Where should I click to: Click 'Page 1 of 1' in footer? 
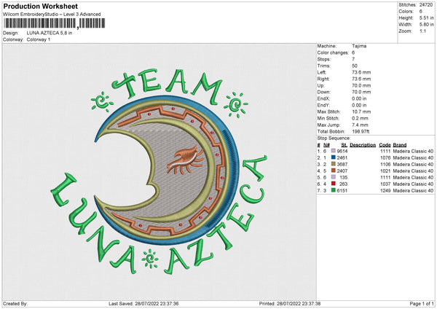(x=422, y=303)
